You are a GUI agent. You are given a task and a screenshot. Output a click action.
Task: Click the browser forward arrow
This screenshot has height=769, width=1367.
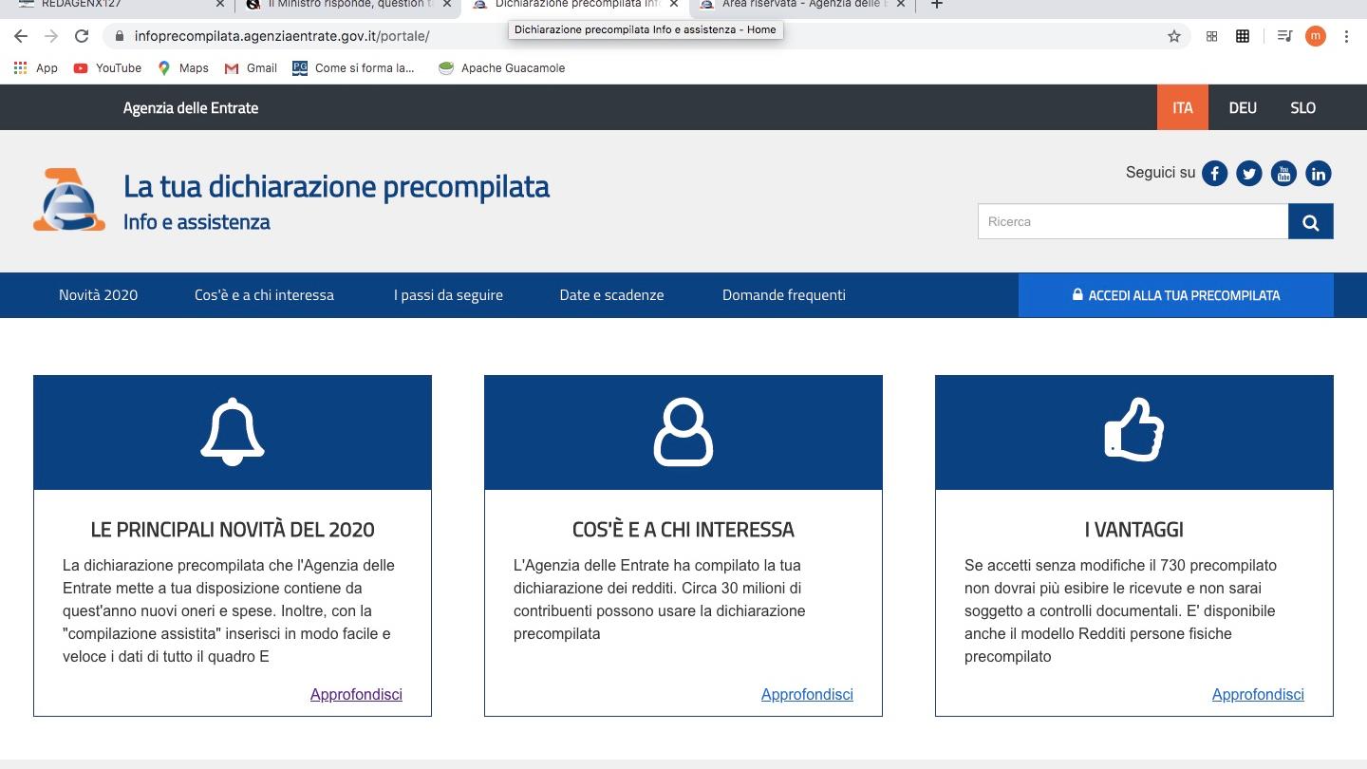[51, 36]
